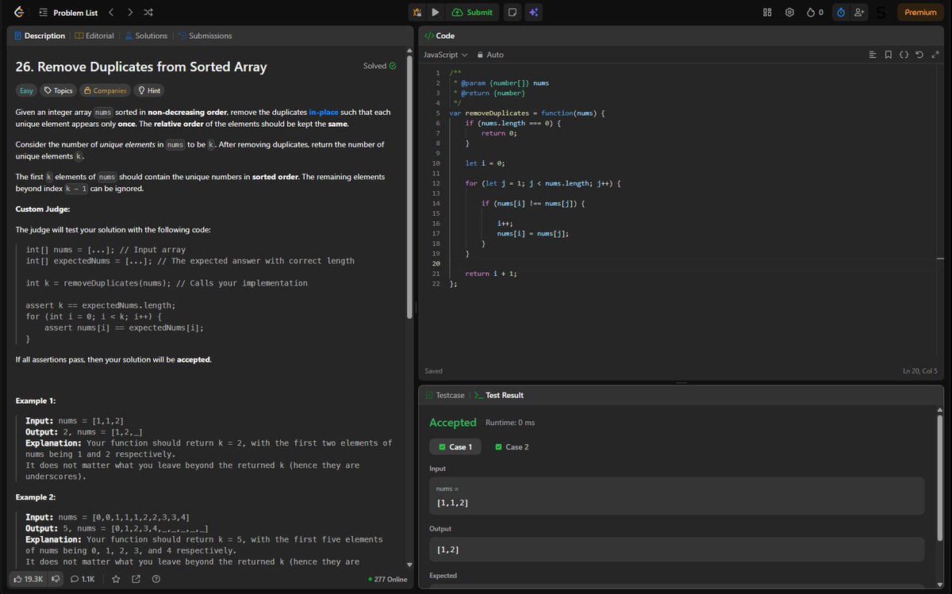
Task: Dislike the problem with thumbs down
Action: coord(56,579)
